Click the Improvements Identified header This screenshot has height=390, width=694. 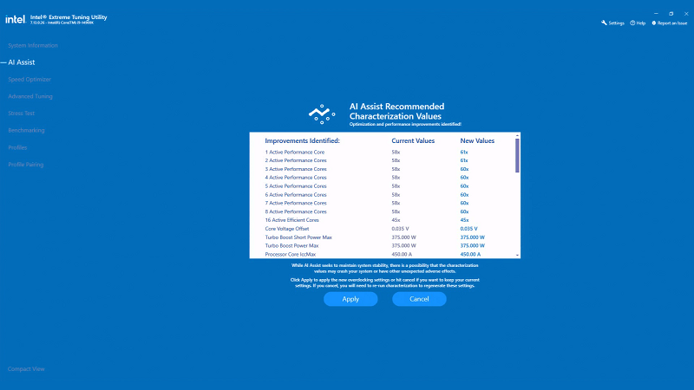[x=302, y=140]
